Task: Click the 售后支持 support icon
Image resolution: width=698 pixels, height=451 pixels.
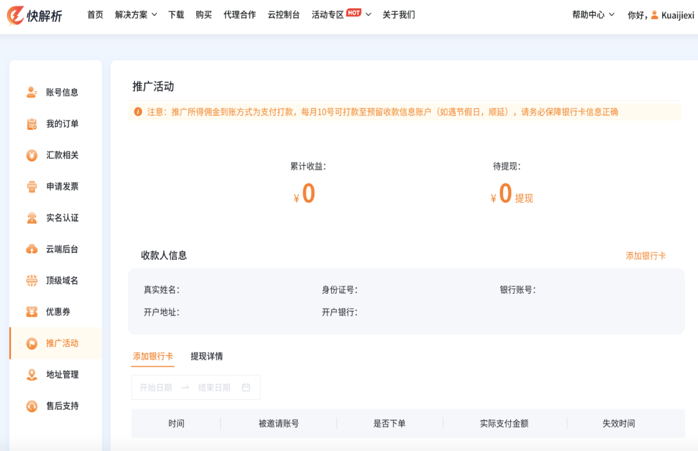Action: [32, 406]
